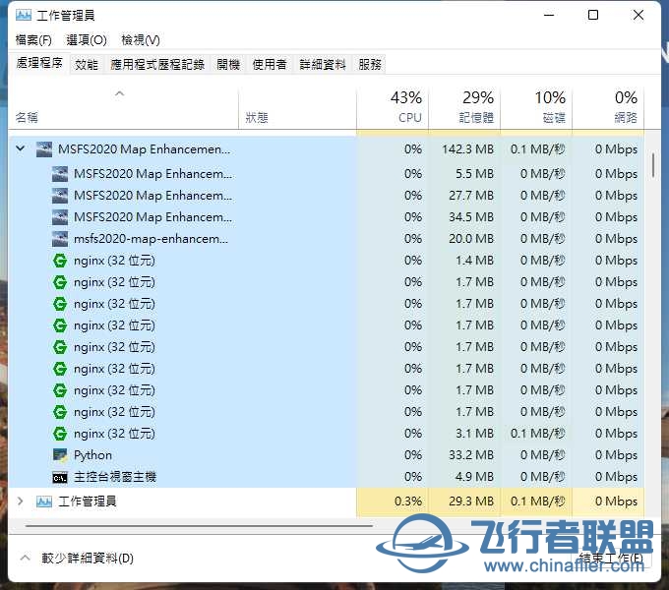Viewport: 669px width, 590px height.
Task: Click the MSFS2020 Map Enhancement parent process icon
Action: point(44,149)
